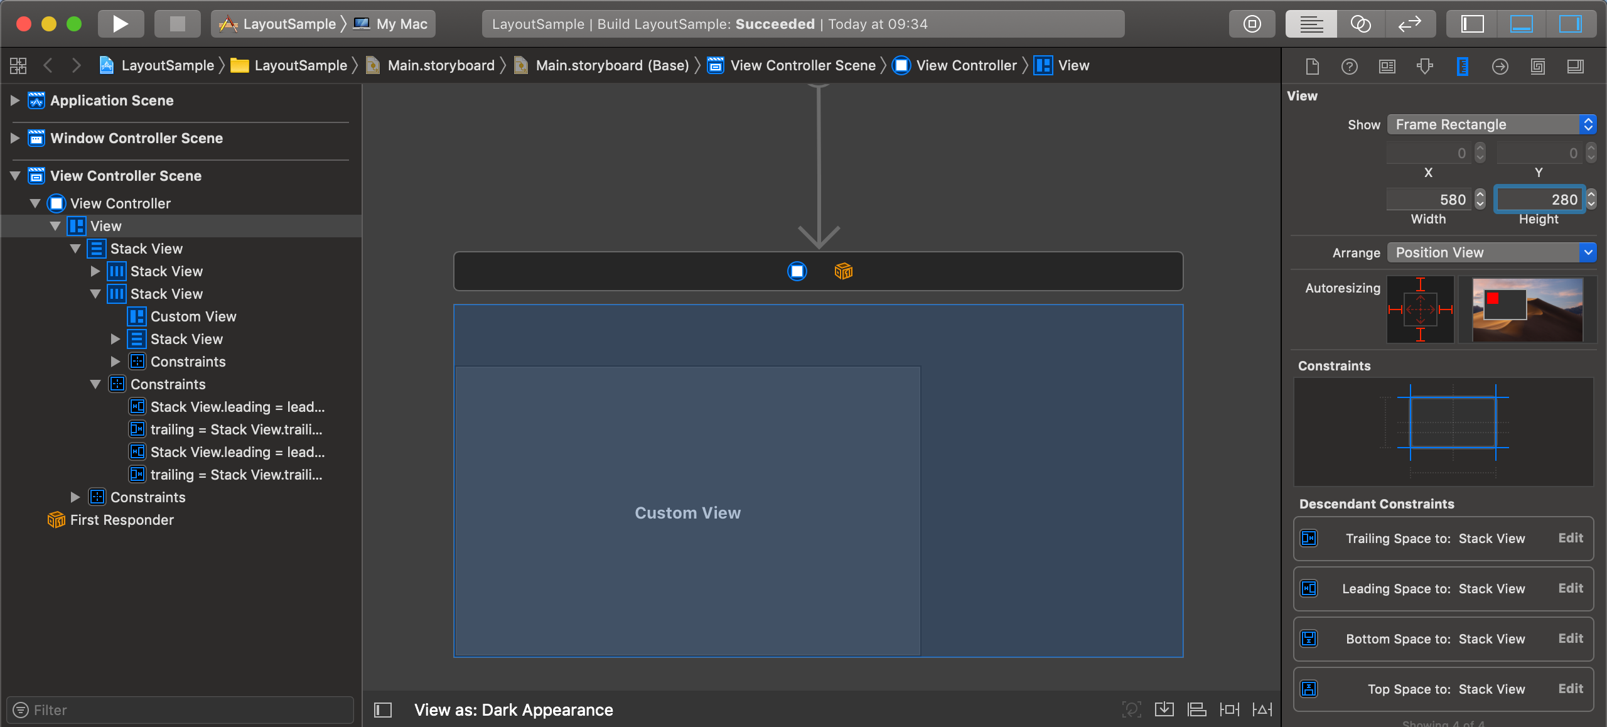Open the Connections inspector arrow icon

click(x=1500, y=66)
